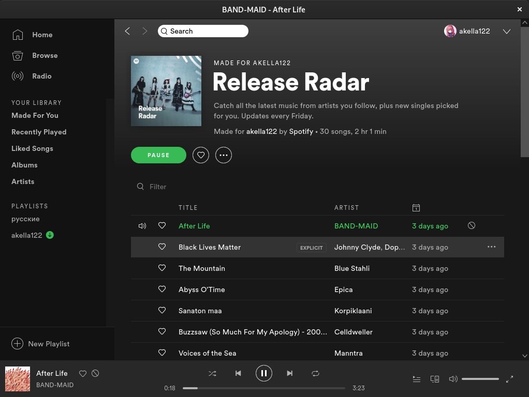Like the Buzzsaw track
The width and height of the screenshot is (529, 397).
click(162, 332)
